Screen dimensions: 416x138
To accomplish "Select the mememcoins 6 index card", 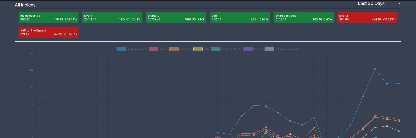I will [x=49, y=17].
